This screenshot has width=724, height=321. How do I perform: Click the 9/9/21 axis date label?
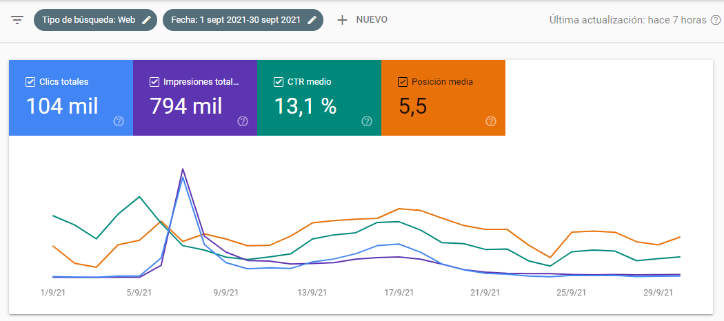point(226,292)
